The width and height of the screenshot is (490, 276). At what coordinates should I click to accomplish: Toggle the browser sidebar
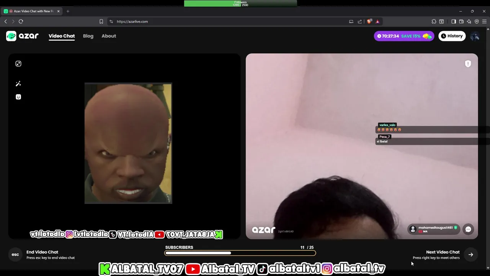454,21
